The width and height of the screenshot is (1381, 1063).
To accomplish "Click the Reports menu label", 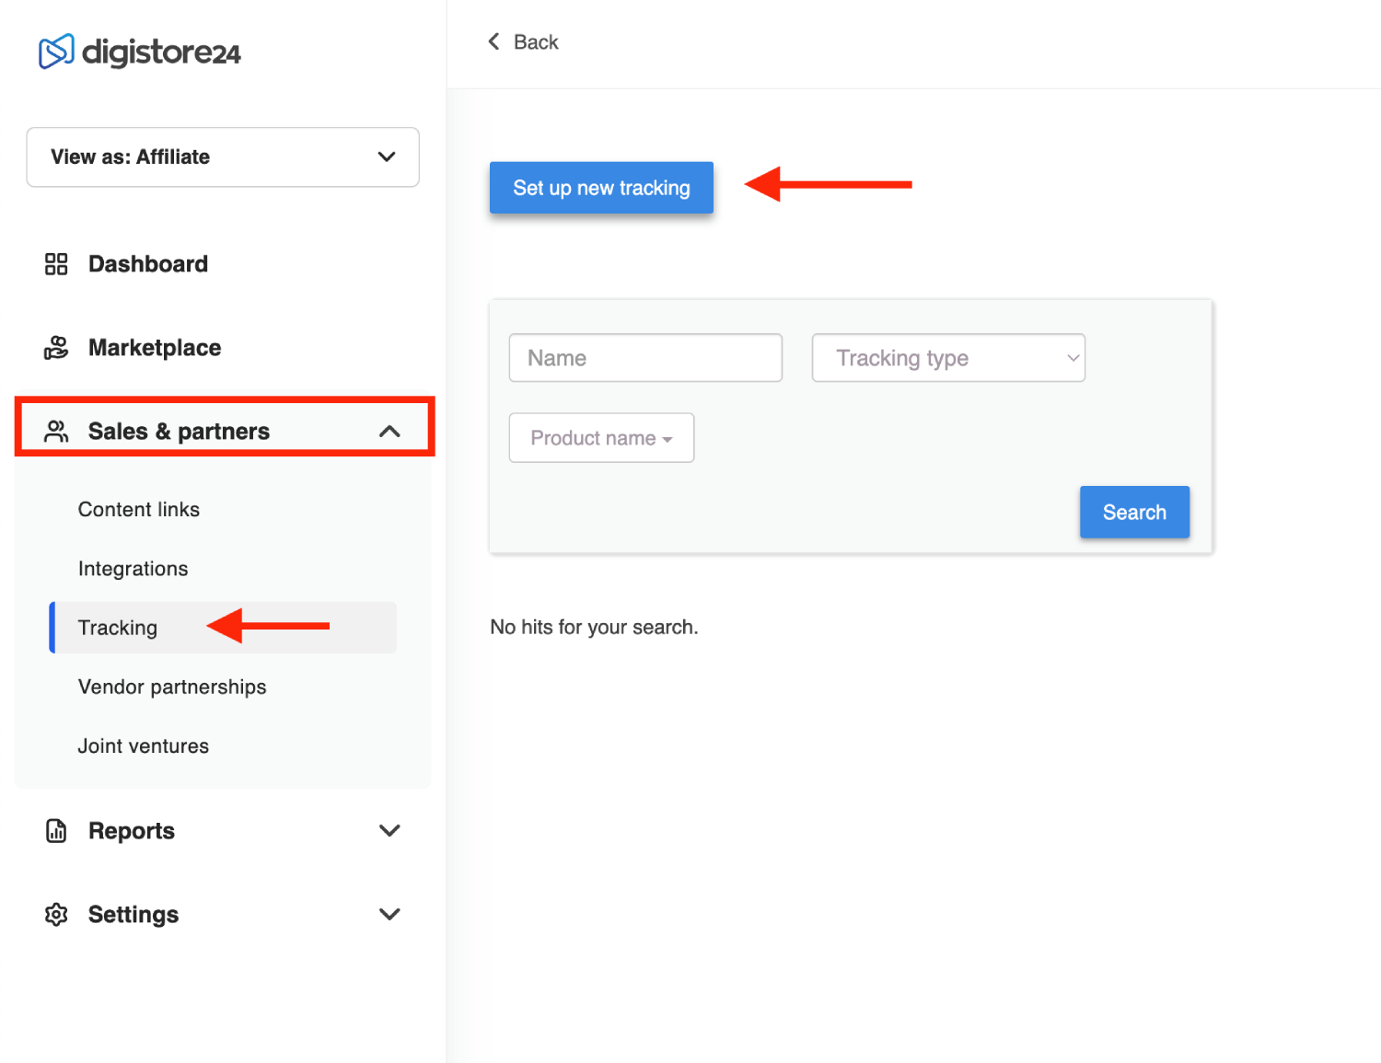I will (x=132, y=831).
